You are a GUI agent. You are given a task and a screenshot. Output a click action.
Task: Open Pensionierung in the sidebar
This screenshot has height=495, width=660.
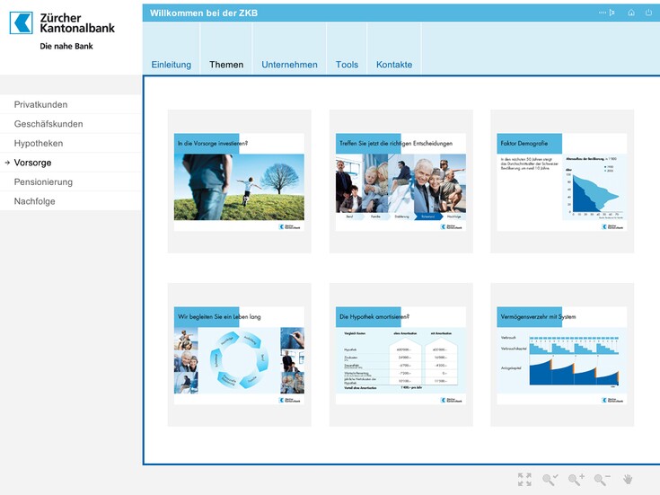71,182
